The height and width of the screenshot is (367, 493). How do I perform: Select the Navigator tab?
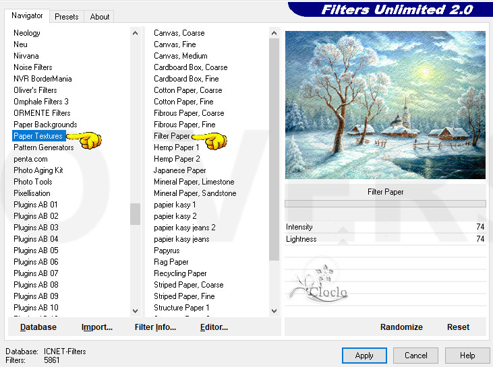pos(27,15)
